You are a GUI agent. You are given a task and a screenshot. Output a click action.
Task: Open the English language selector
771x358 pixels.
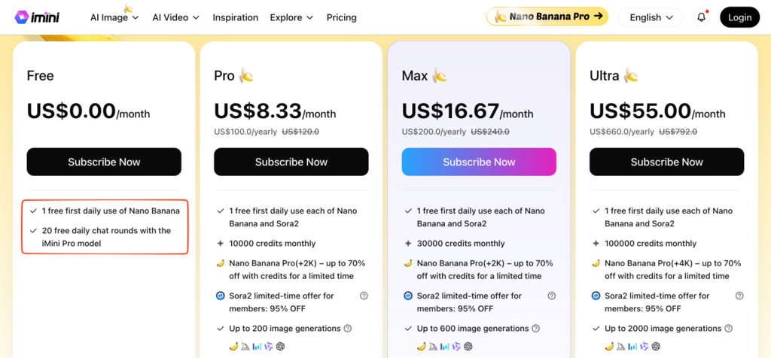click(650, 17)
